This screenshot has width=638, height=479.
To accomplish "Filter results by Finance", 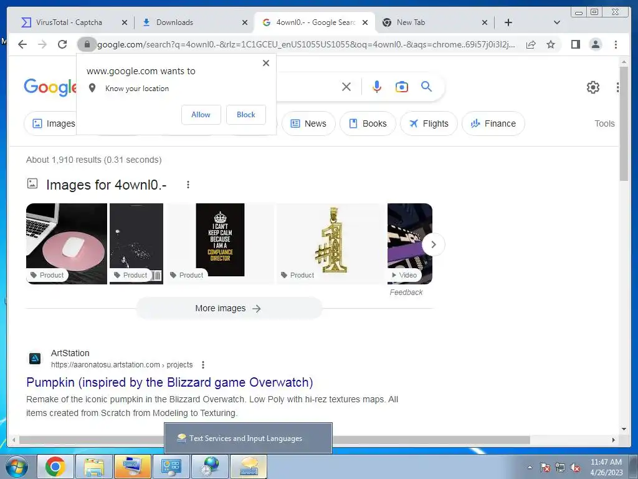I will tap(493, 123).
